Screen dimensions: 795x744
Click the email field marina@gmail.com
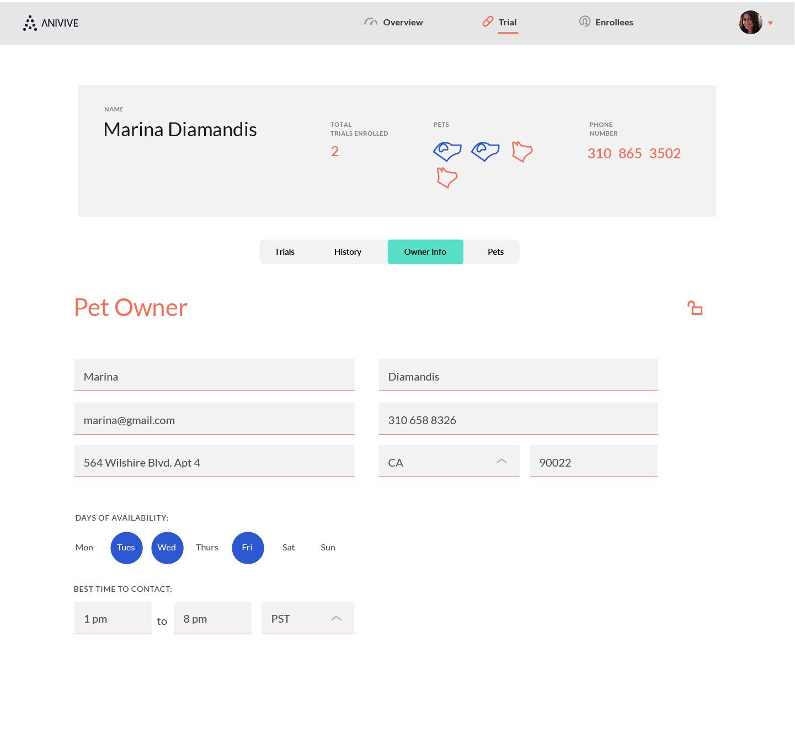214,419
